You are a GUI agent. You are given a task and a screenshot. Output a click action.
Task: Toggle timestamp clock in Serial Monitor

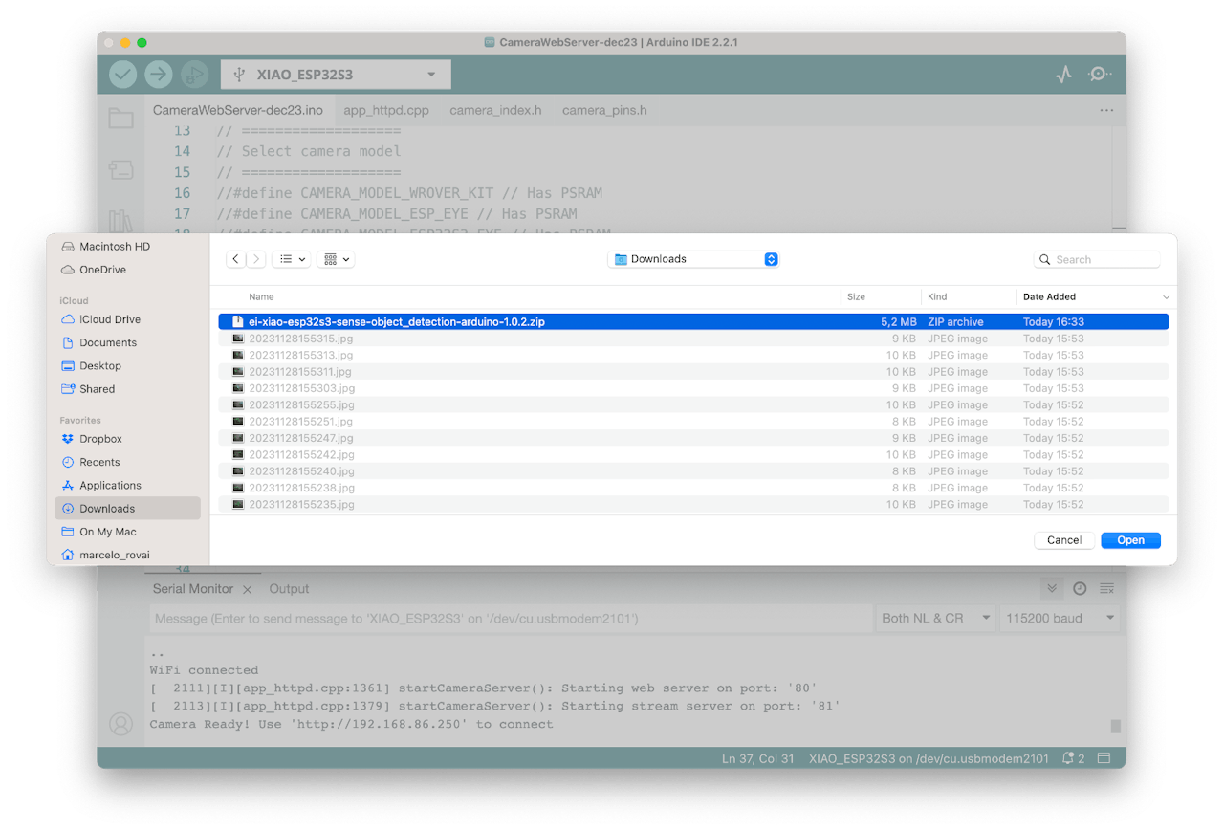pos(1080,589)
